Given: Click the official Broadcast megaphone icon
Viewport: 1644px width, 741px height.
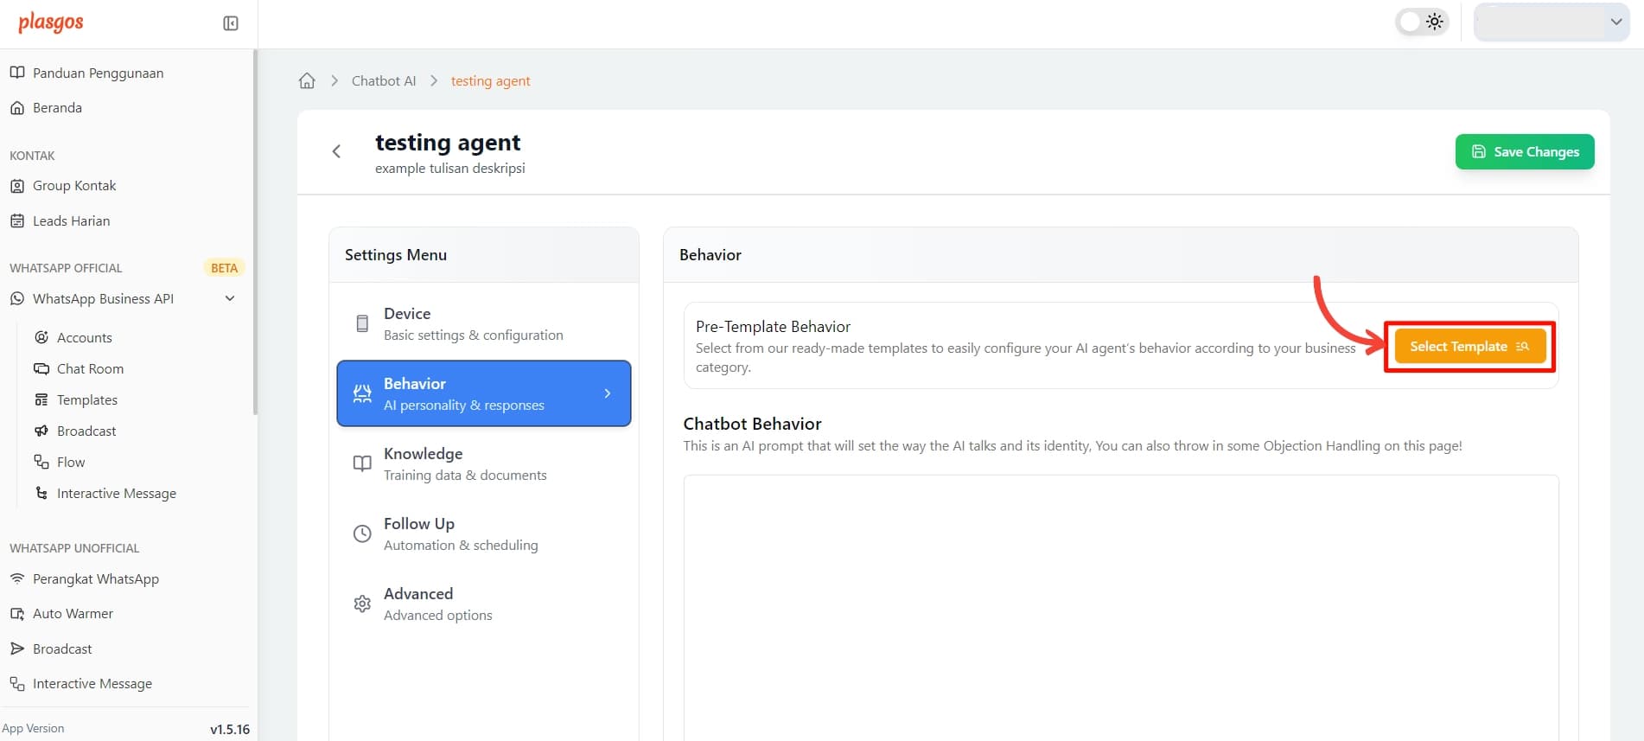Looking at the screenshot, I should [41, 431].
